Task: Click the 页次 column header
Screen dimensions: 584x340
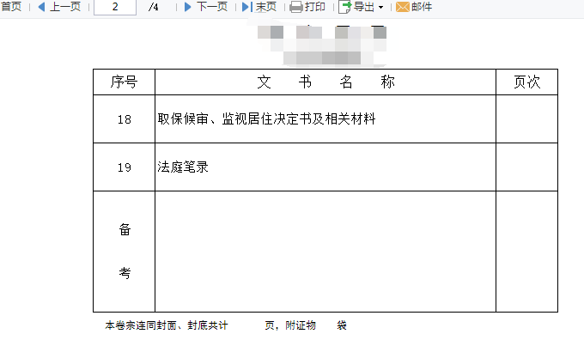Action: click(x=527, y=82)
